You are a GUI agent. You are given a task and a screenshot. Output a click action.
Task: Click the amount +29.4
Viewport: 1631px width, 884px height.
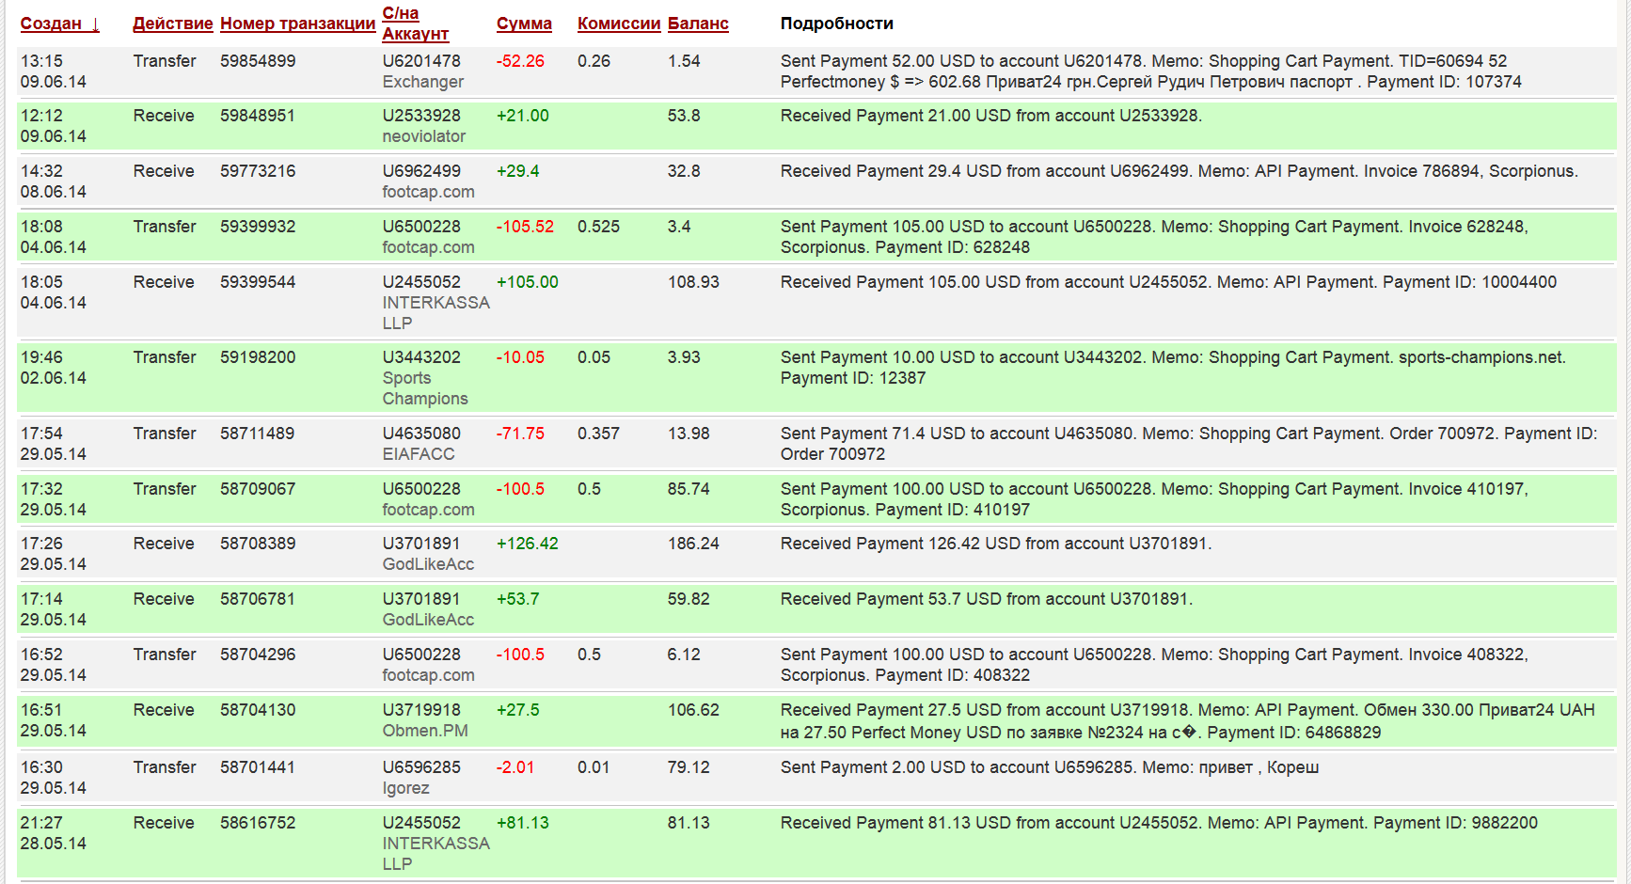pyautogui.click(x=518, y=171)
